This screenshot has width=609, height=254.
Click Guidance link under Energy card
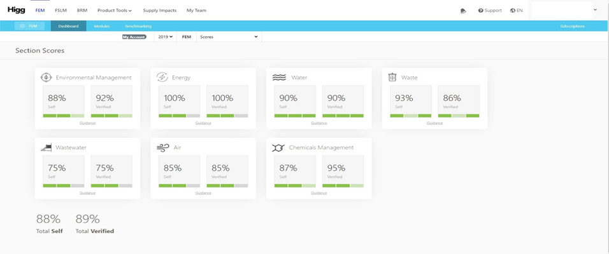click(203, 123)
